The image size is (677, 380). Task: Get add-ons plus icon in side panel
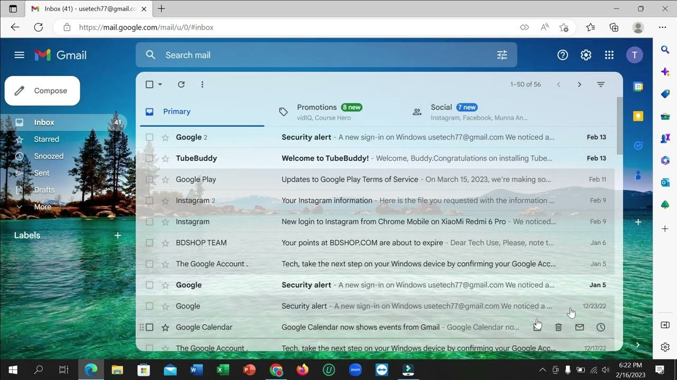pyautogui.click(x=638, y=222)
